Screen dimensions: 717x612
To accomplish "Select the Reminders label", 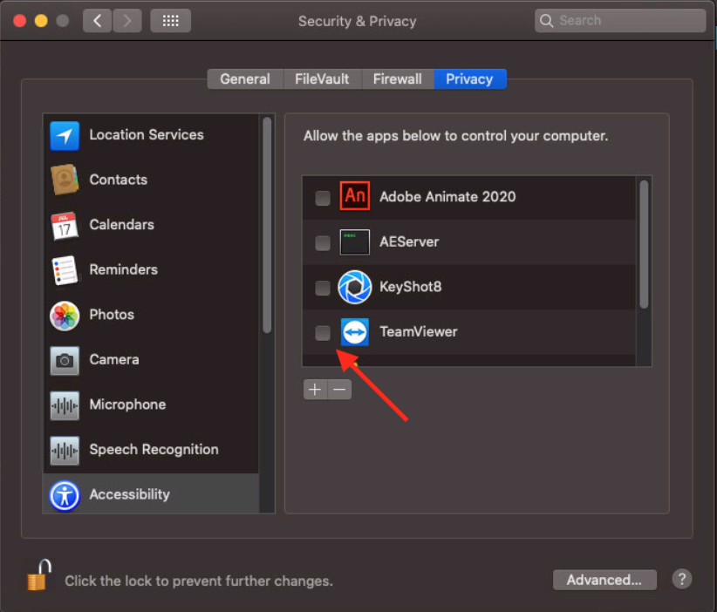I will click(124, 269).
